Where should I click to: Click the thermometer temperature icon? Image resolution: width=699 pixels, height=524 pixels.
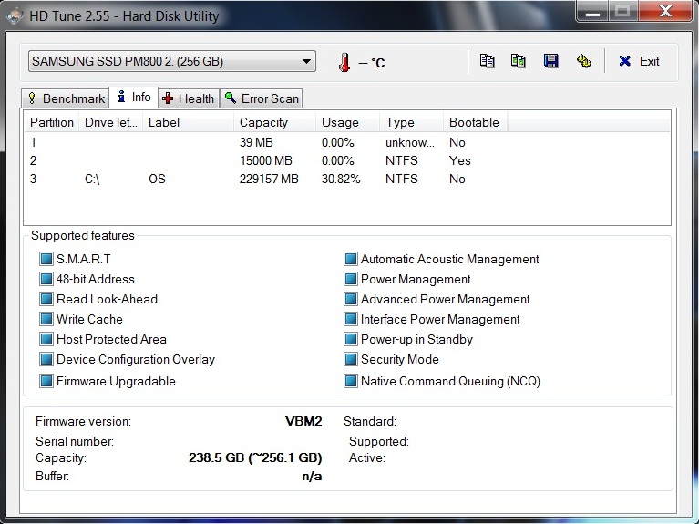click(x=344, y=63)
